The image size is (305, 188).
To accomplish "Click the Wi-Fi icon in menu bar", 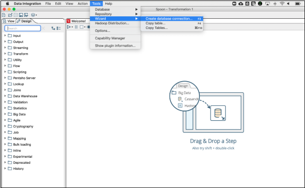I will coord(282,3).
